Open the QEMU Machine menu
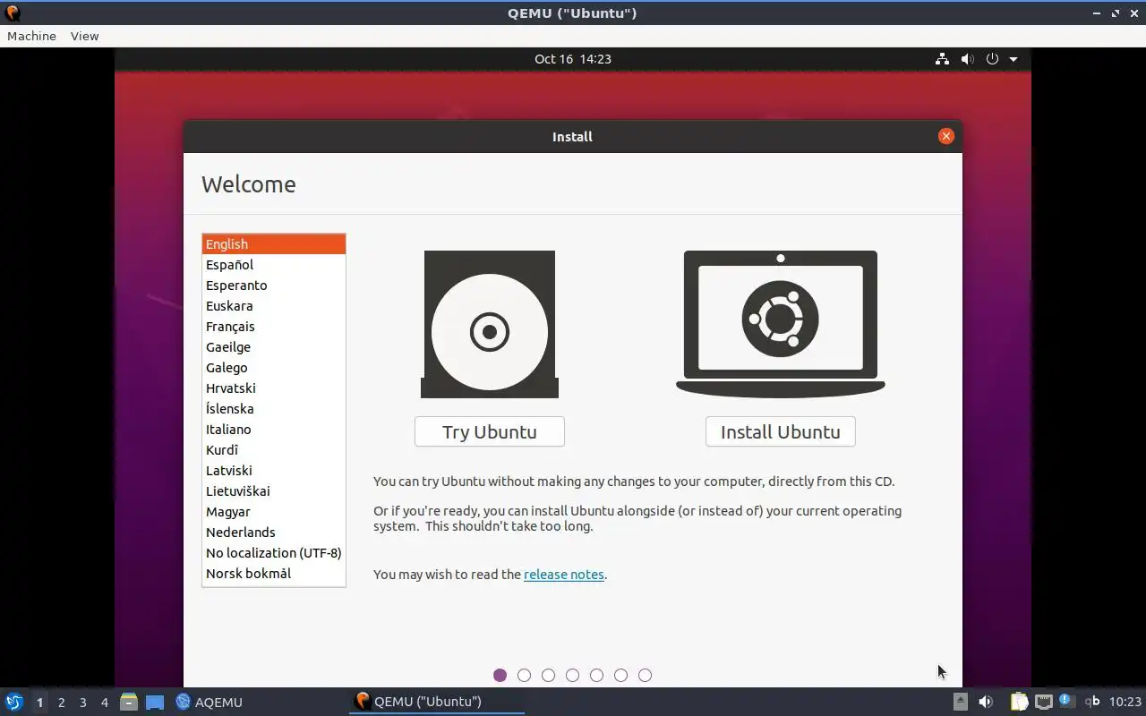Viewport: 1146px width, 716px height. click(31, 36)
